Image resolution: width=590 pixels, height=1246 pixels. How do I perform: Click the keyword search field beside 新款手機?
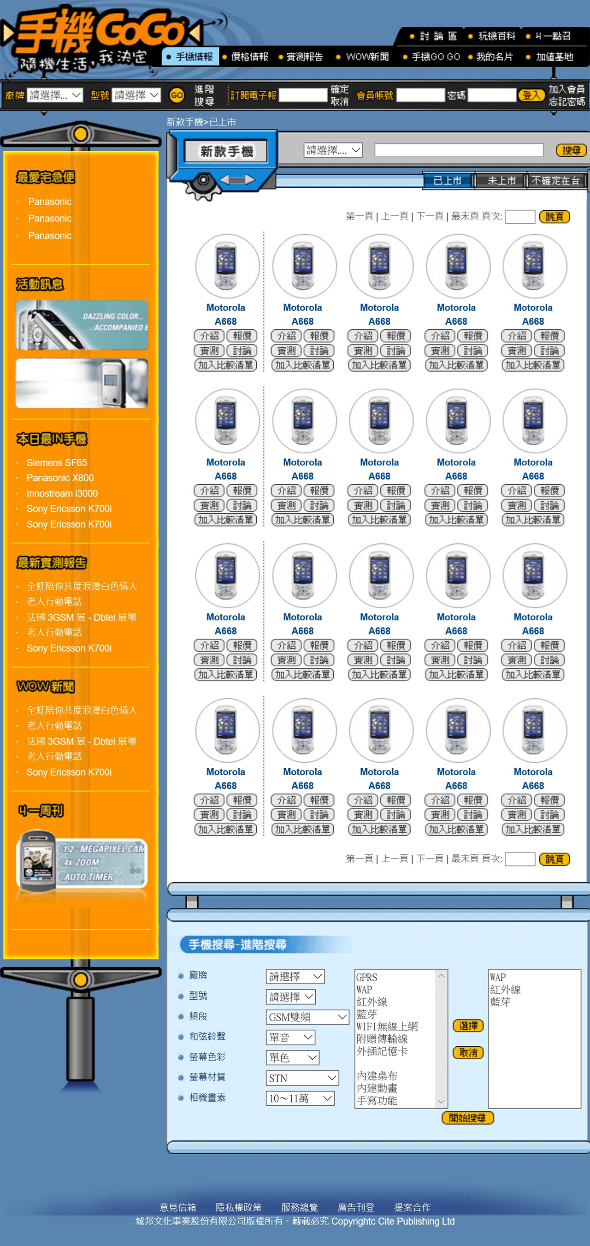[x=459, y=150]
